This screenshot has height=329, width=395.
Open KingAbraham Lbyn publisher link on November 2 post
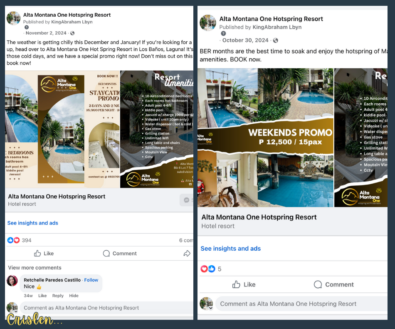(72, 22)
